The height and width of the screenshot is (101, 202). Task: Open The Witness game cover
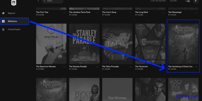click(x=117, y=90)
